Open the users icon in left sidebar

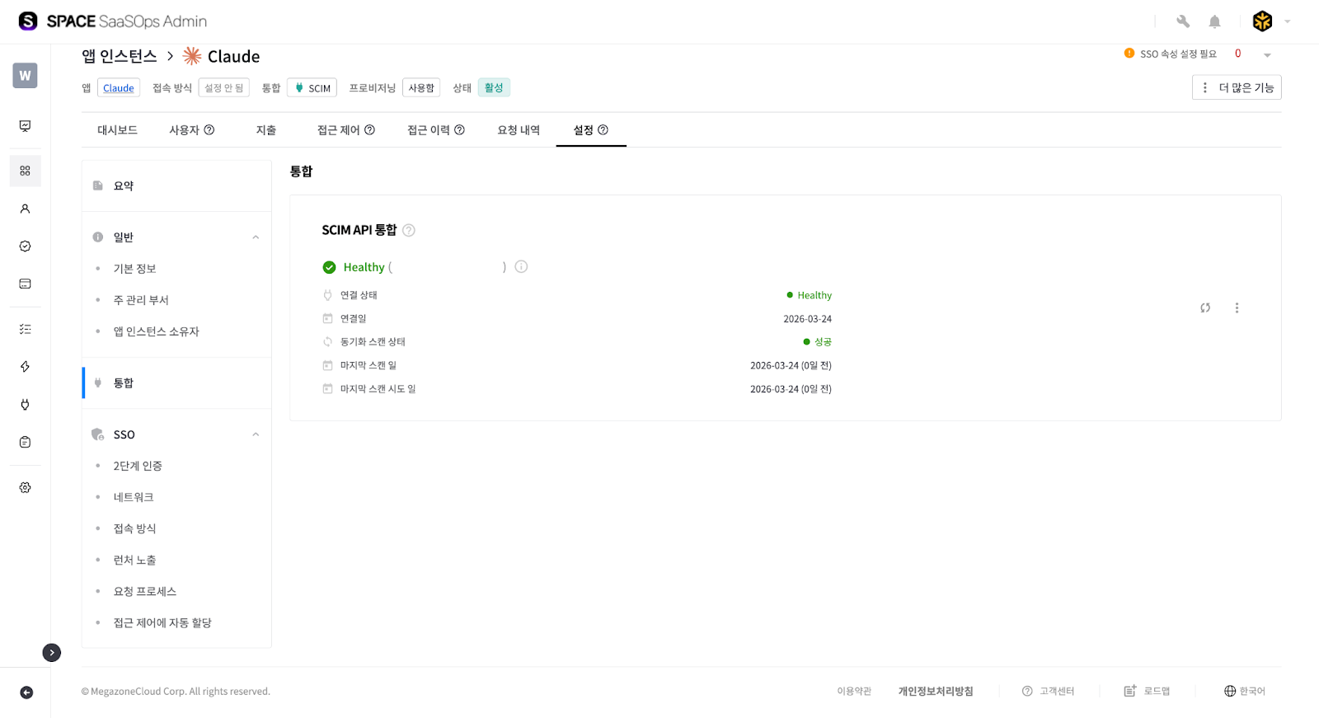point(25,209)
